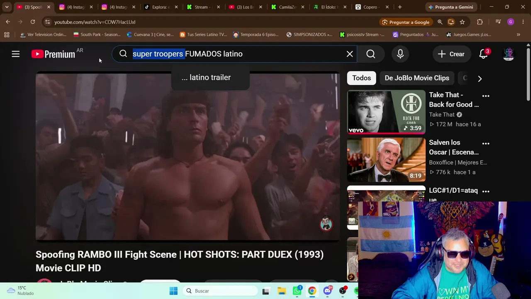Viewport: 531px width, 299px height.
Task: Open the weather widget showing 15°C
Action: (21, 291)
